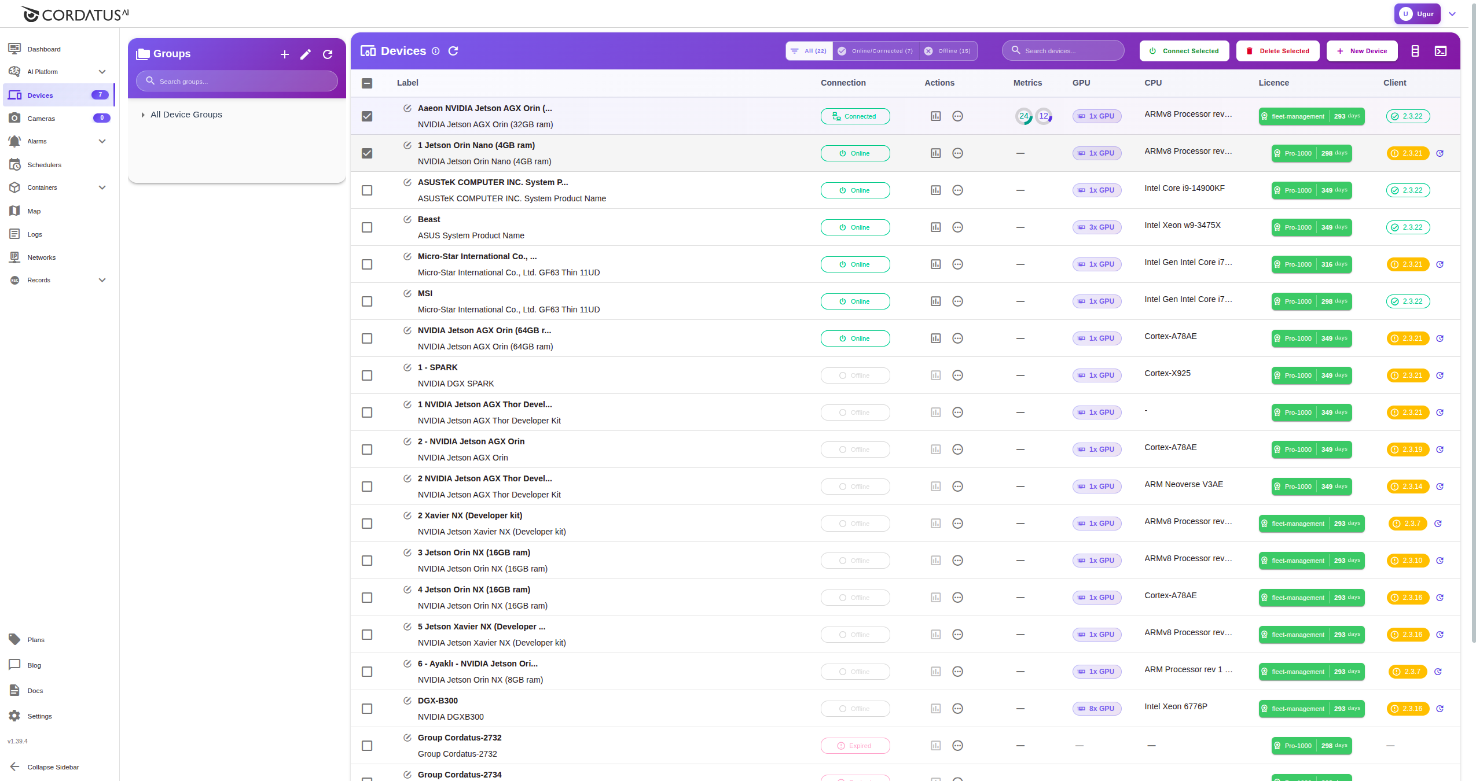Open the user account dropdown
Image resolution: width=1476 pixels, height=781 pixels.
click(1452, 13)
